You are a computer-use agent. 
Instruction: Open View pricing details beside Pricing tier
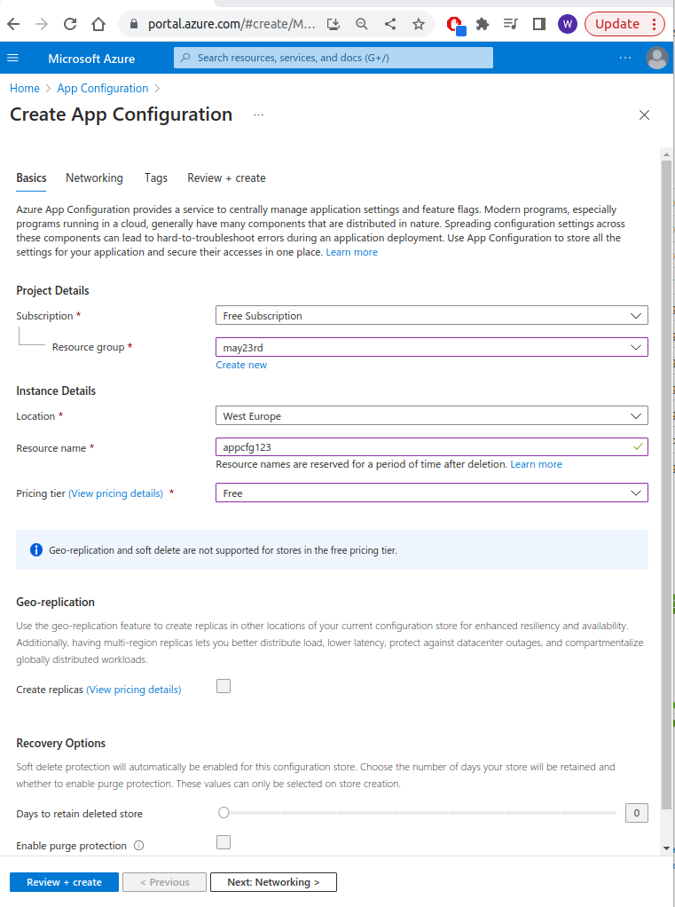[x=115, y=493]
